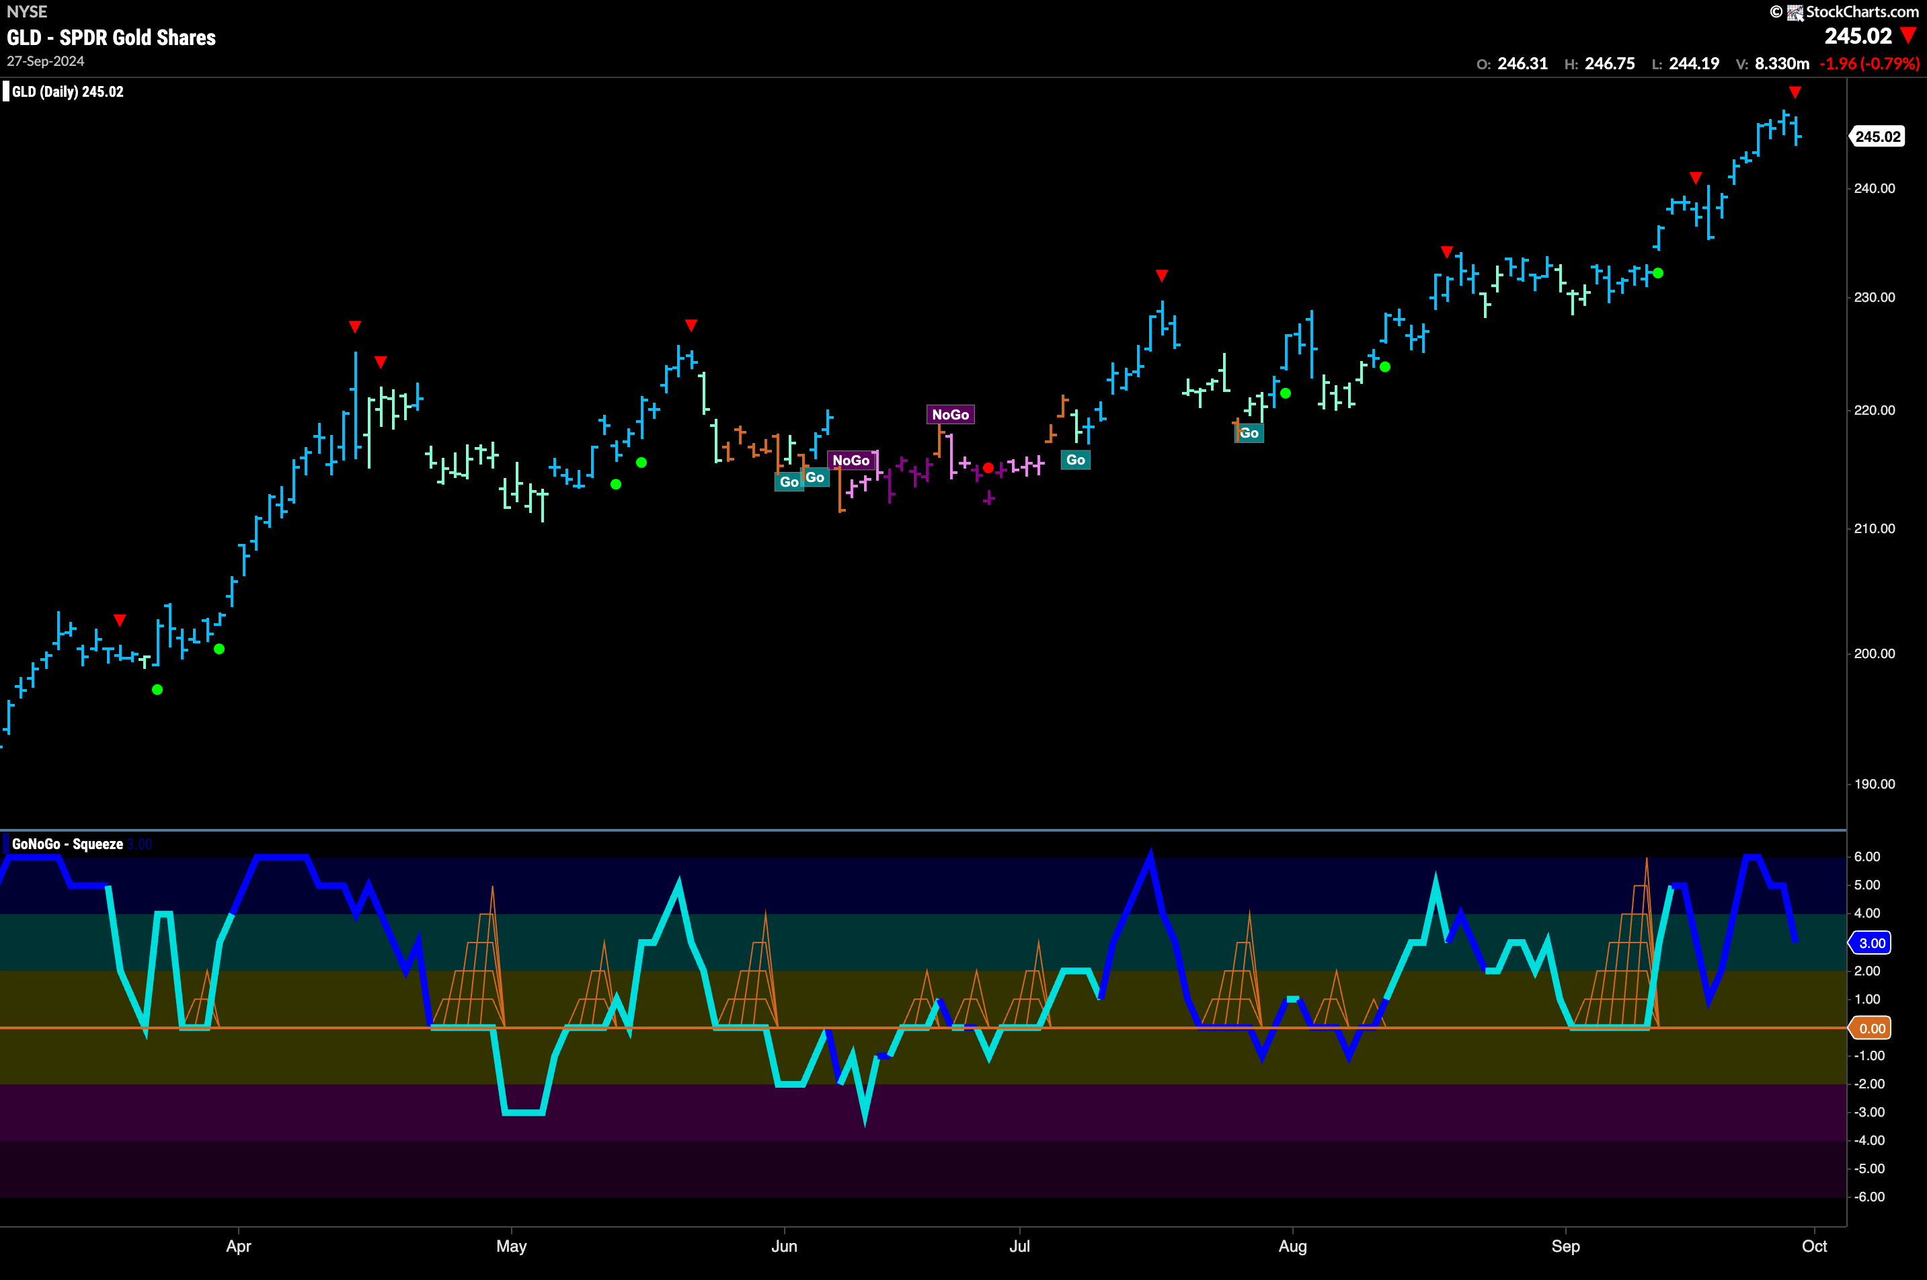Click the Apr label on the time axis
Image resolution: width=1927 pixels, height=1280 pixels.
[239, 1246]
